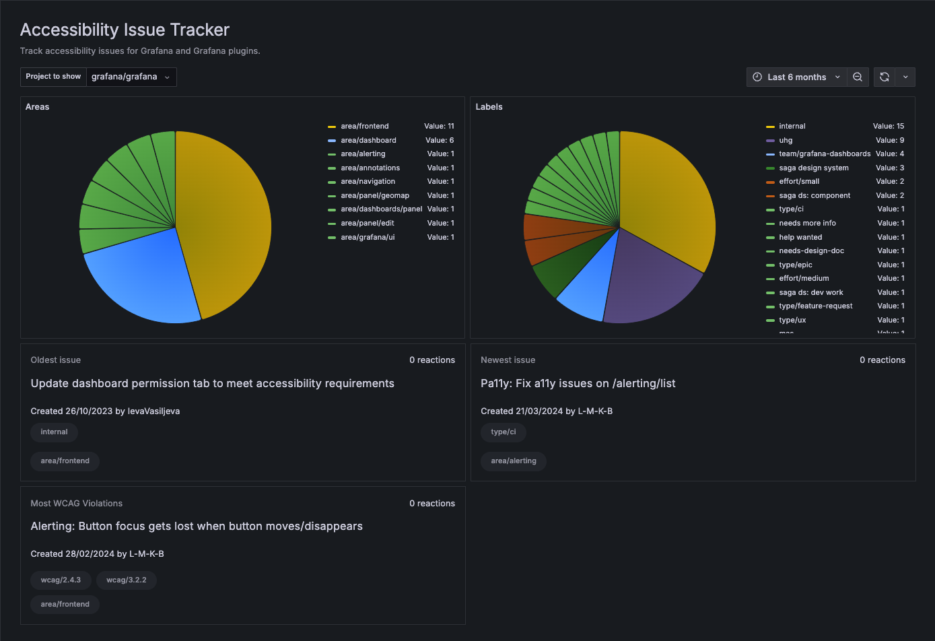Select internal in Labels legend

792,127
